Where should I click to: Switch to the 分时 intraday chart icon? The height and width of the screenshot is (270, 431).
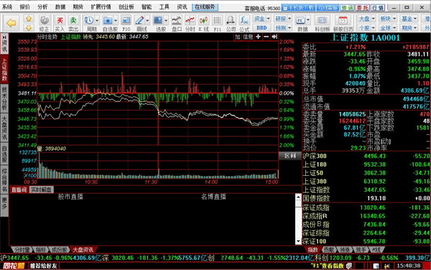coord(190,23)
